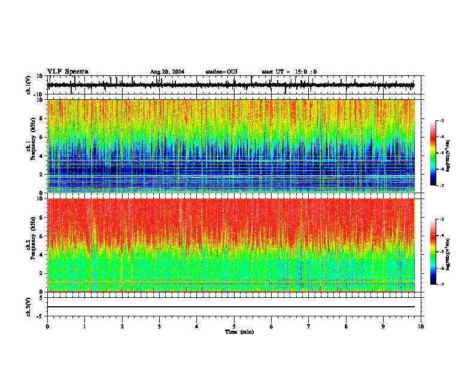474x366 pixels.
Task: Select the date text "Aug.20, 2024"
Action: 167,72
